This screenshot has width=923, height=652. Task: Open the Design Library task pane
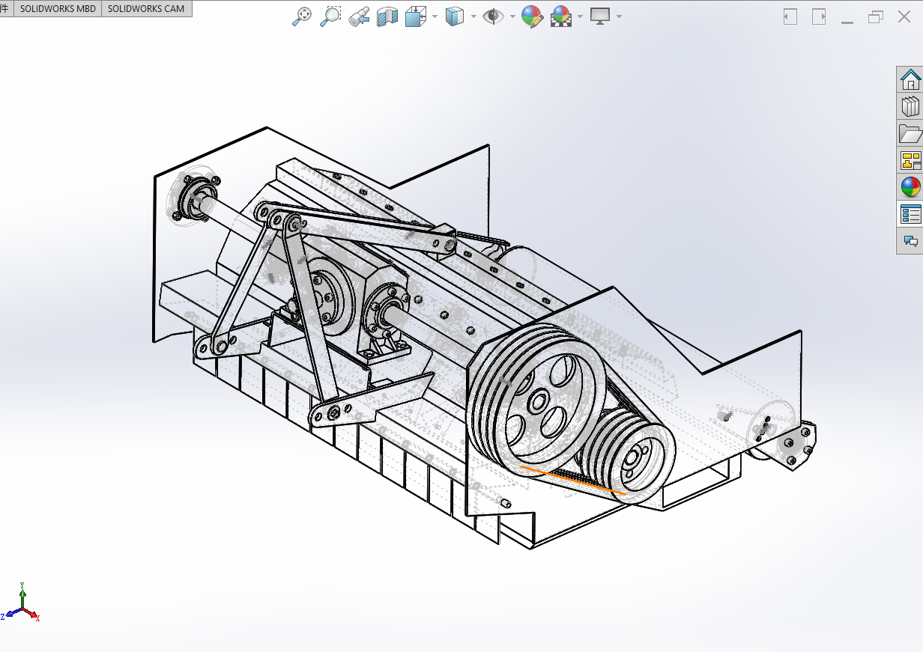coord(910,106)
